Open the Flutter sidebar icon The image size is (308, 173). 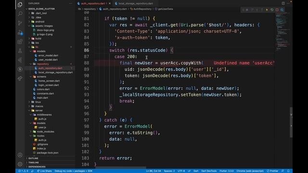pyautogui.click(x=20, y=60)
